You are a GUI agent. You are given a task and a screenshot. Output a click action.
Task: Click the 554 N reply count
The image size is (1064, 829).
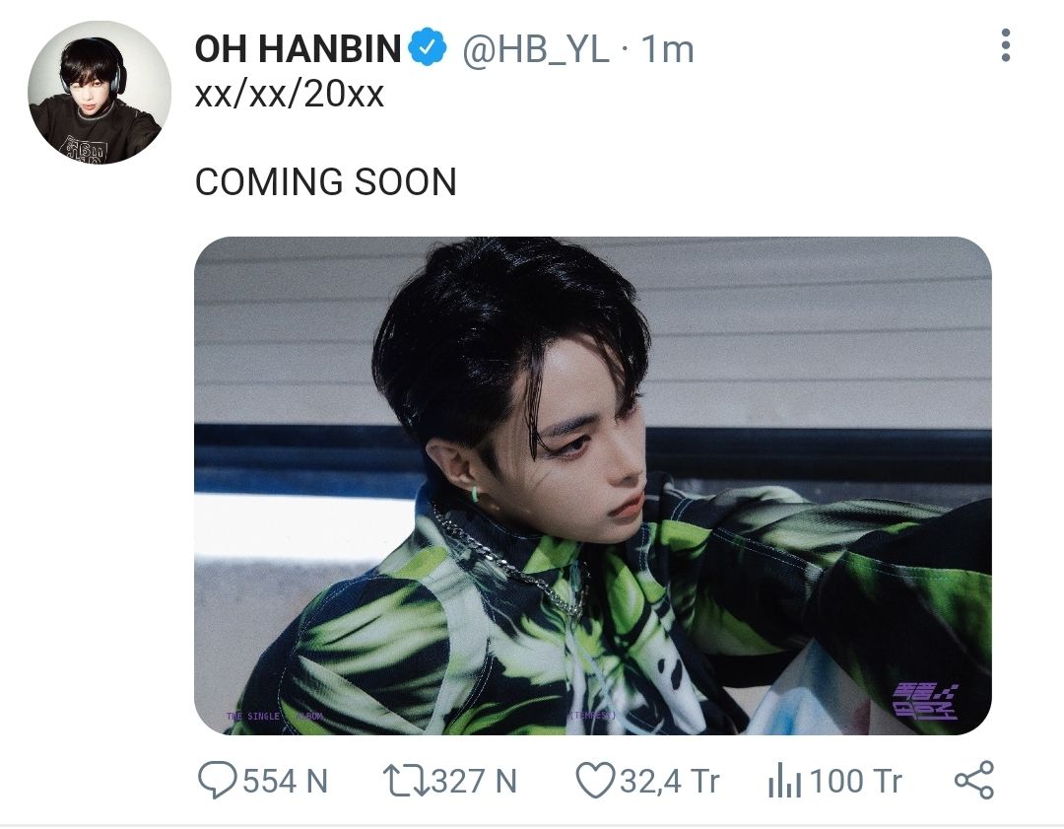tap(285, 781)
